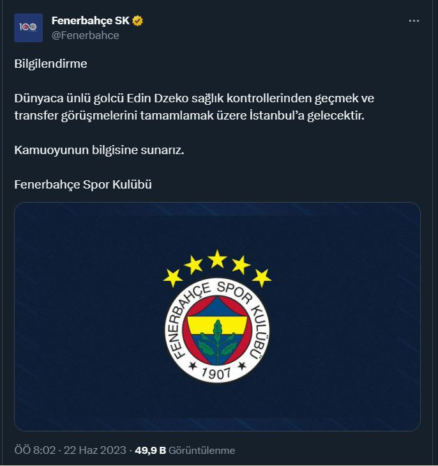The image size is (438, 466).
Task: Click the Fenerbahçe SK profile avatar
Action: tap(29, 27)
